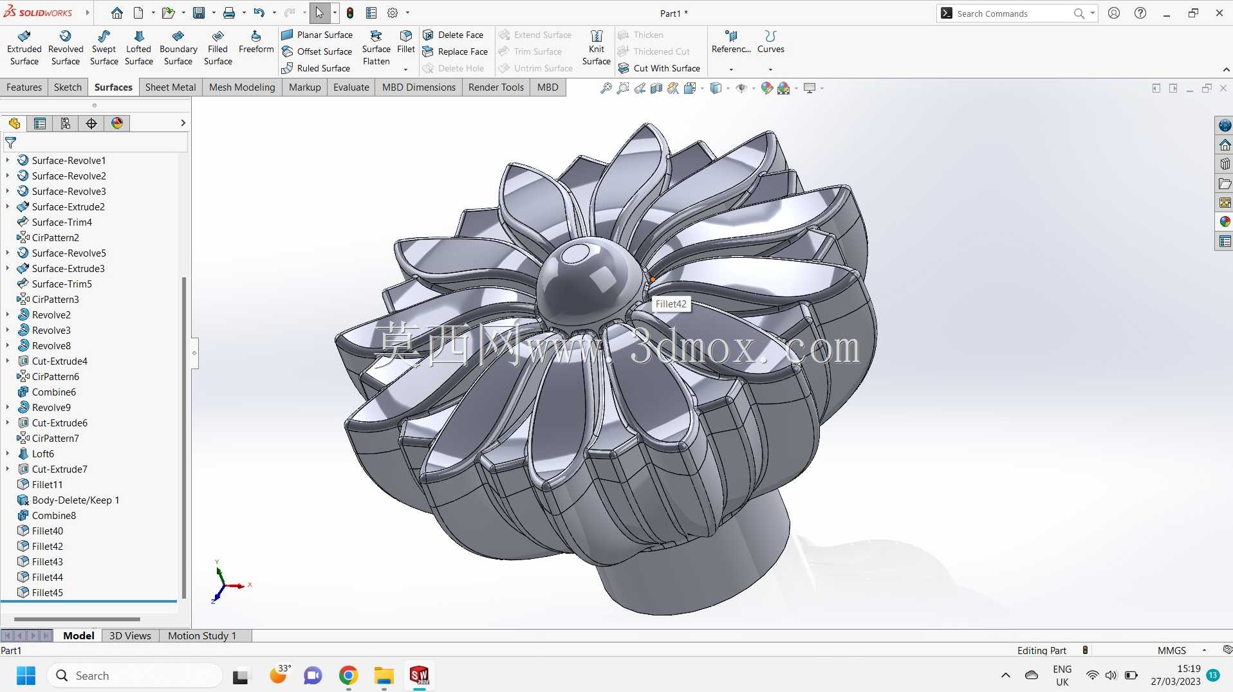This screenshot has width=1233, height=692.
Task: Open the Mesh Modeling tab
Action: tap(242, 87)
